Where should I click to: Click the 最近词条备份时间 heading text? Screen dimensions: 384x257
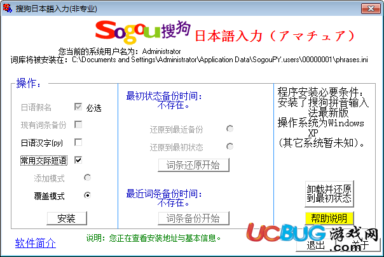(164, 194)
